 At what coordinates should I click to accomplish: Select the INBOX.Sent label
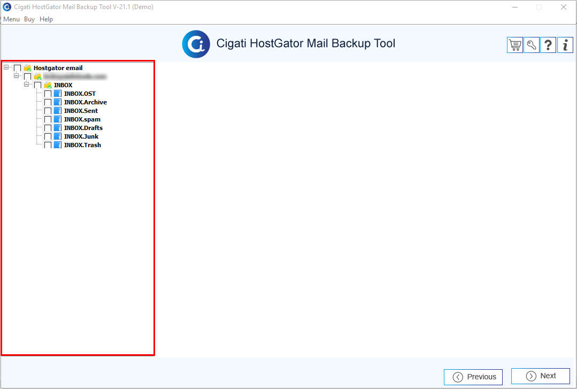pos(81,111)
